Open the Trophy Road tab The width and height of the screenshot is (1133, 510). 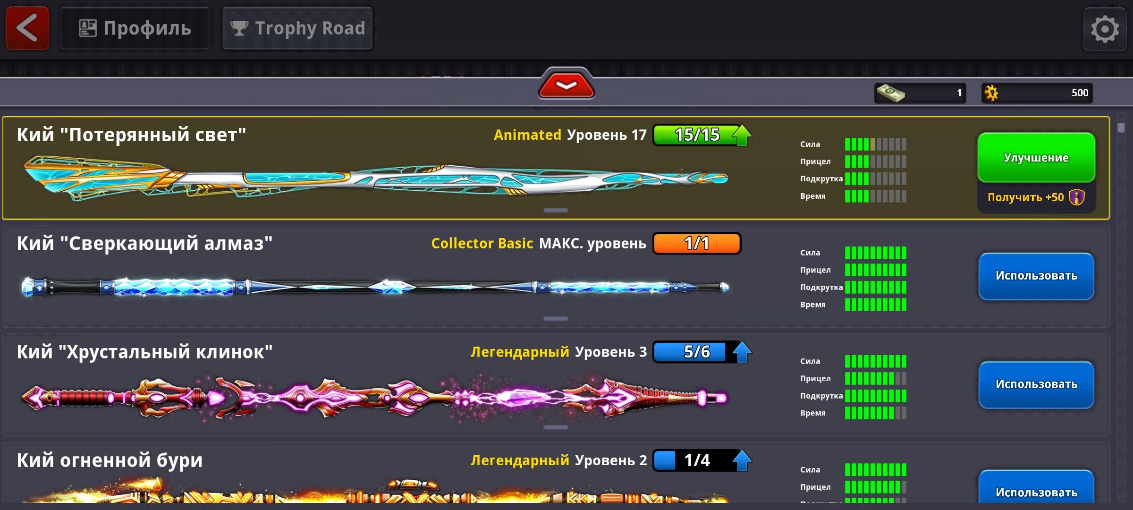coord(297,28)
